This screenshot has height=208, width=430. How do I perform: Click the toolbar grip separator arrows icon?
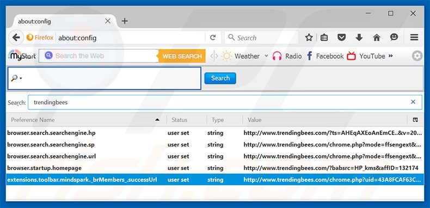click(x=214, y=56)
